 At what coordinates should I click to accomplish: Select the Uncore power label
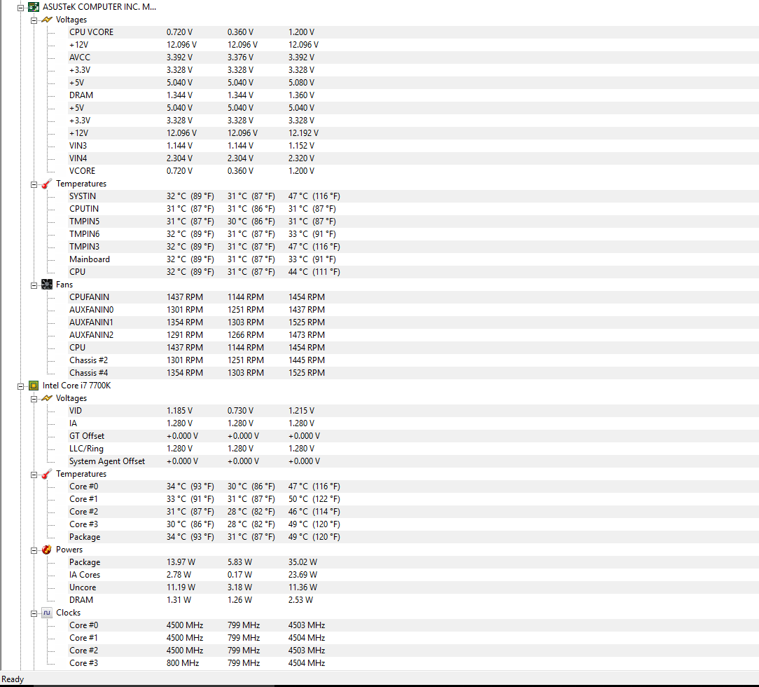pyautogui.click(x=83, y=587)
